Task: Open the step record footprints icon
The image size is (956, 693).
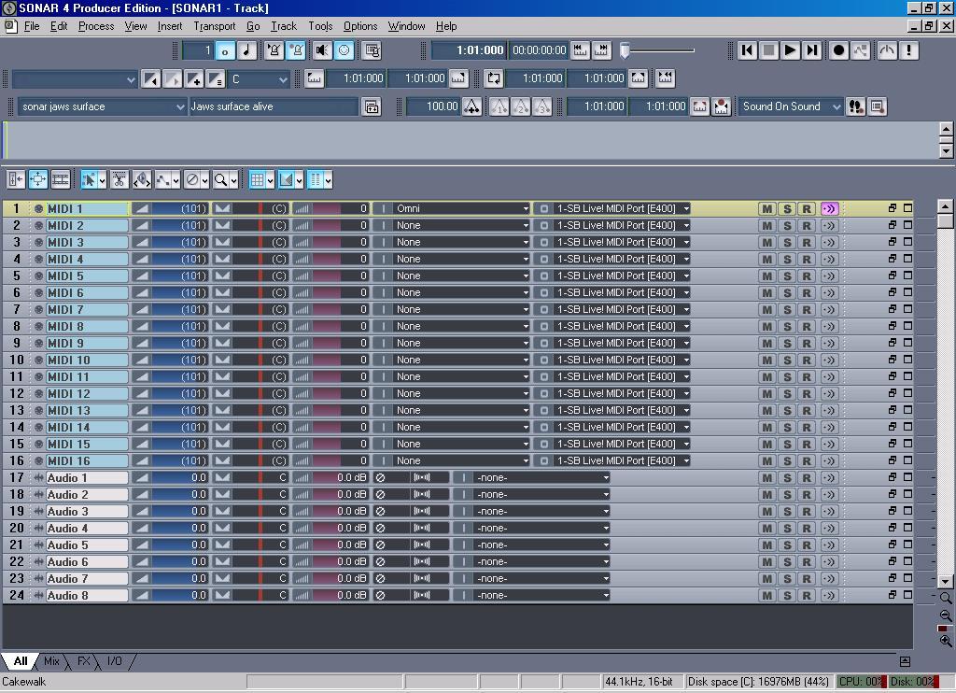Action: pyautogui.click(x=856, y=106)
